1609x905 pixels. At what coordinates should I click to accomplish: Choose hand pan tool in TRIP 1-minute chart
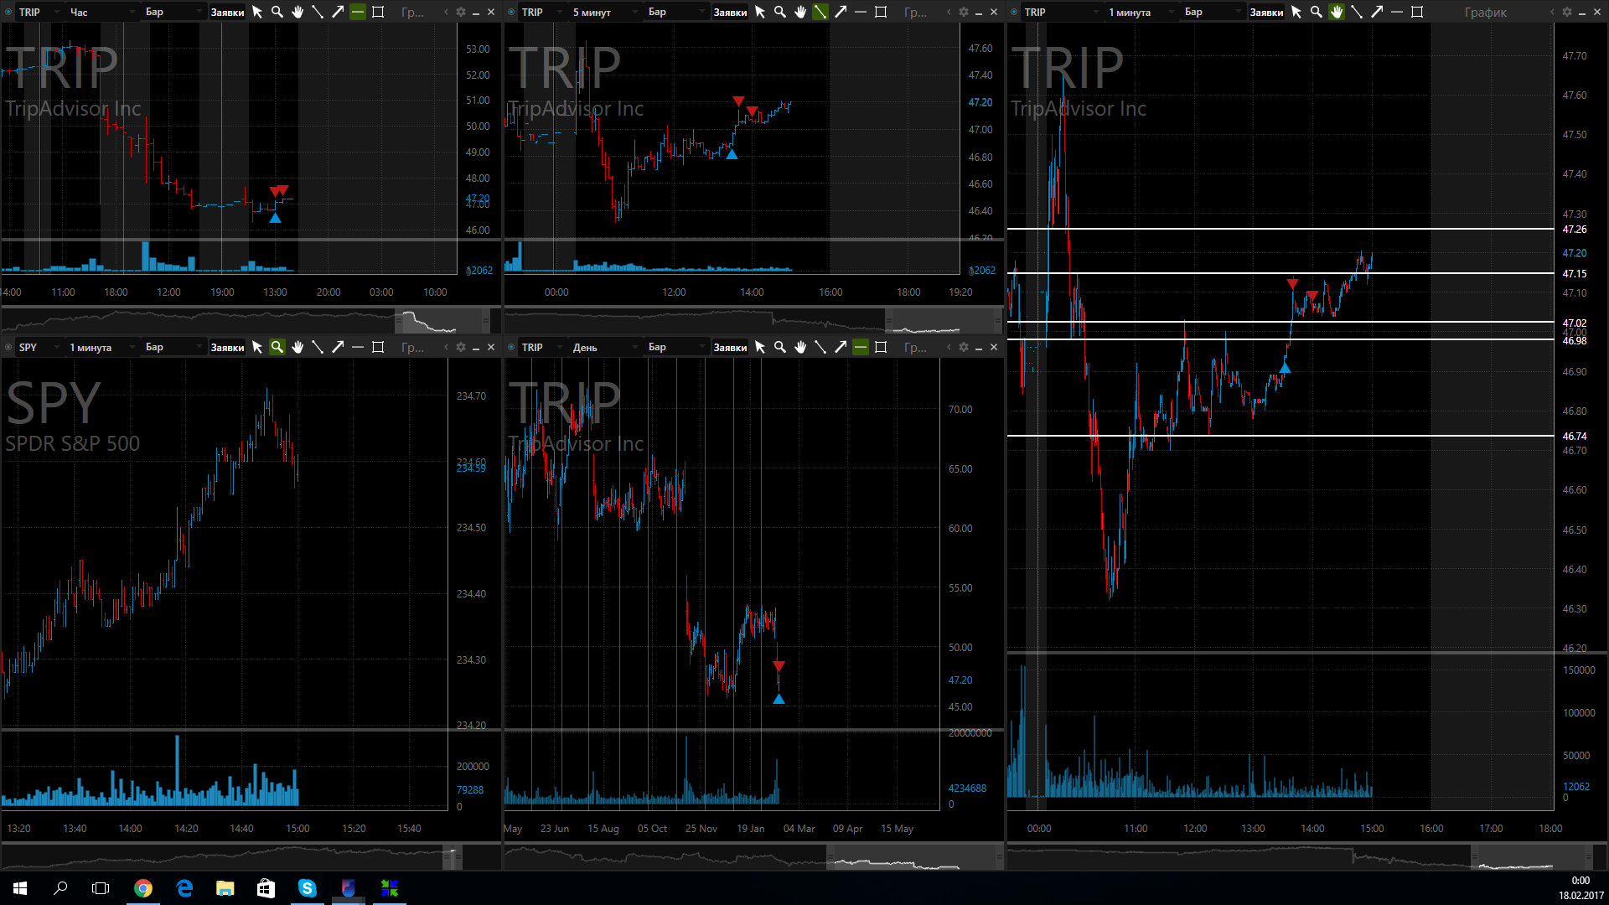(1337, 12)
